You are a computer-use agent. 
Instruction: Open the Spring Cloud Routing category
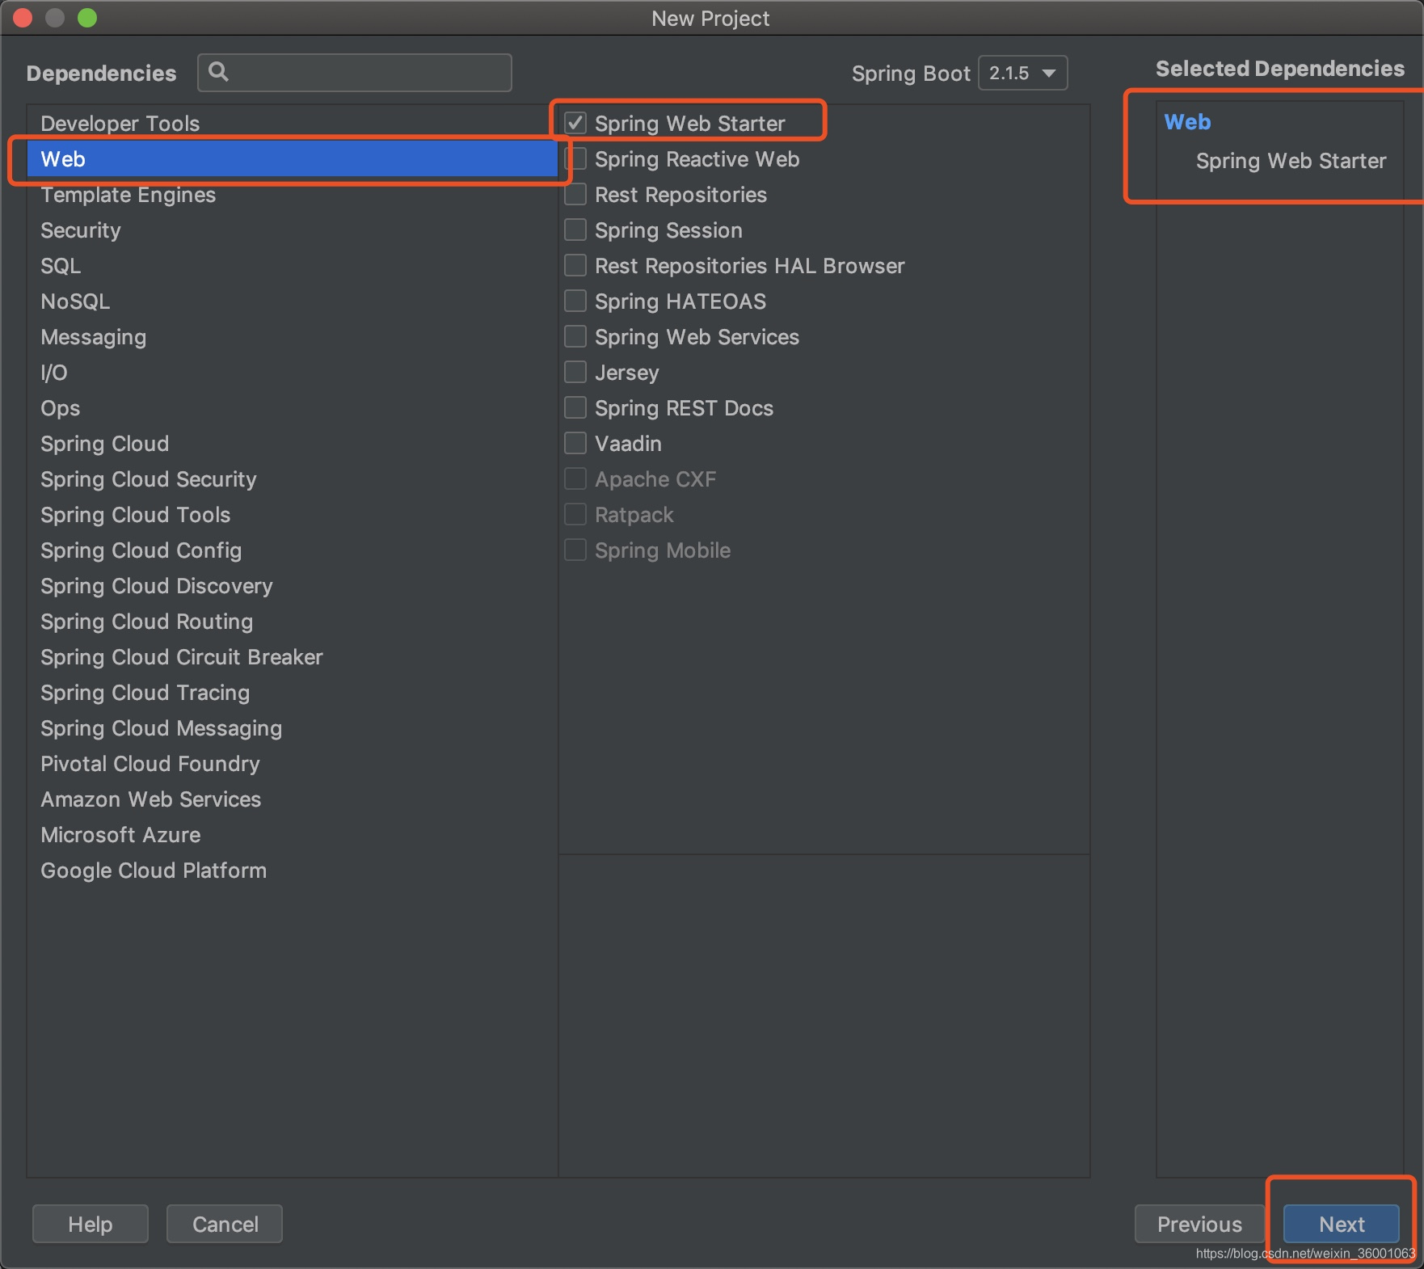292,621
